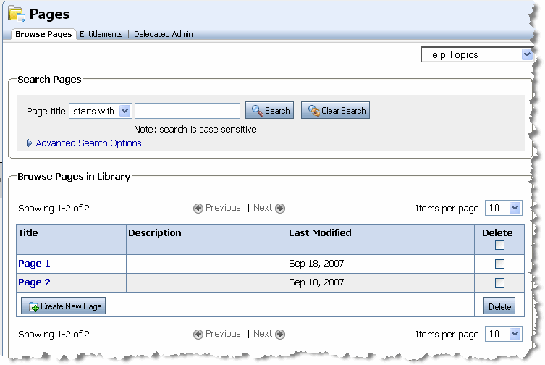The width and height of the screenshot is (545, 365).
Task: Switch to the Delegated Admin tab
Action: 164,34
